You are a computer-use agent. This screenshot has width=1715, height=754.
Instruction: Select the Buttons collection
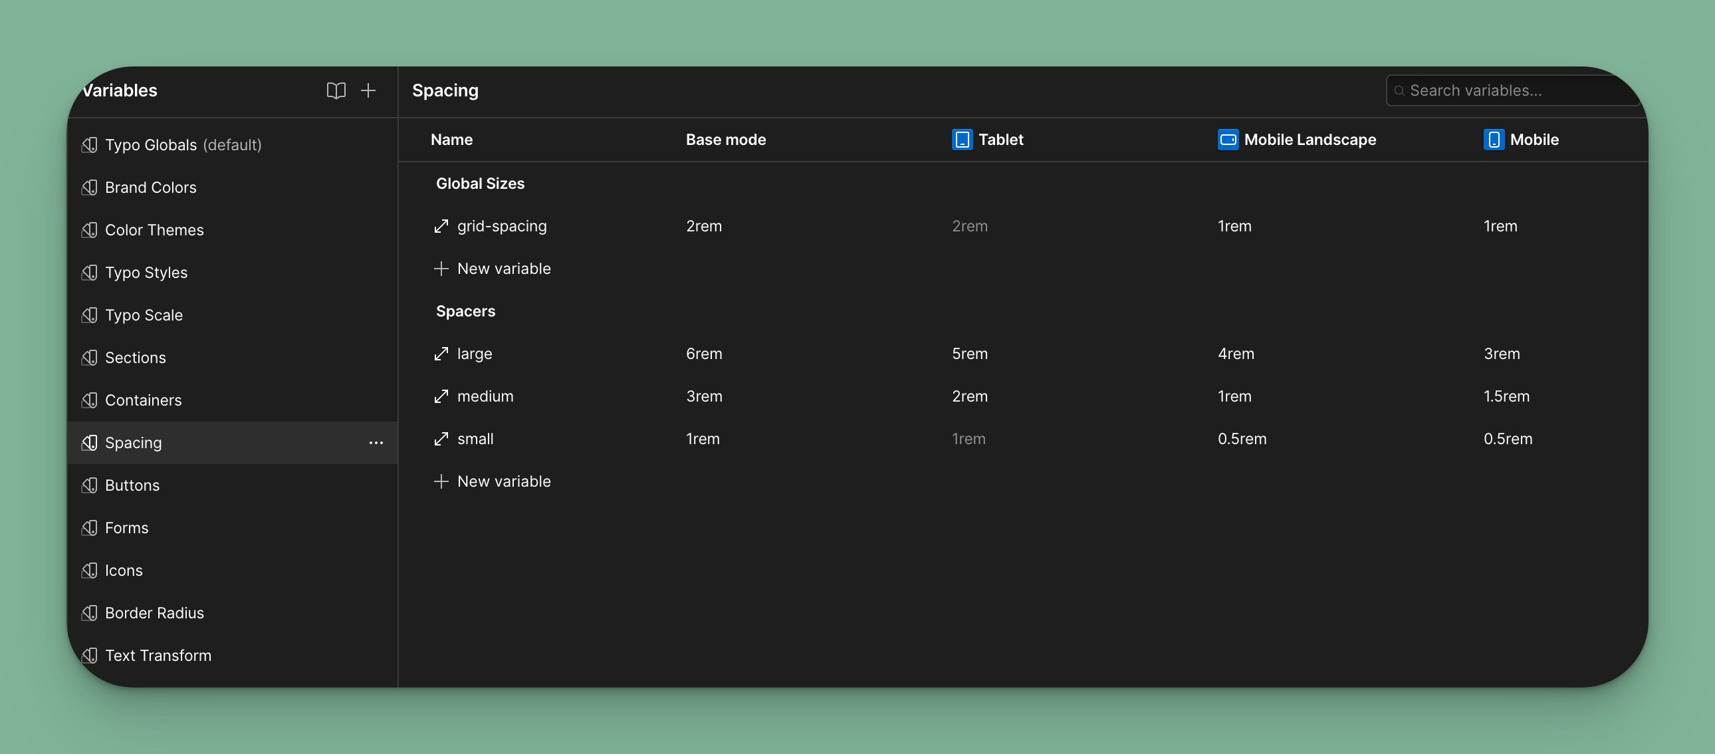click(x=132, y=485)
